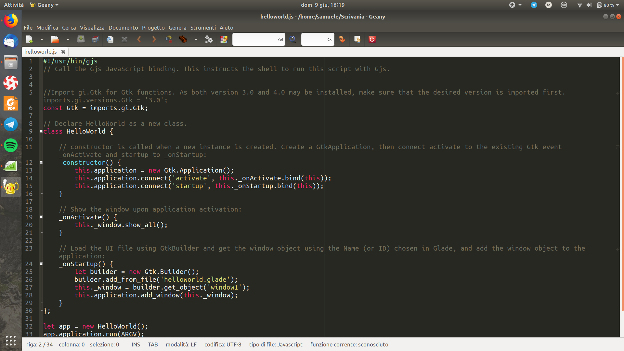This screenshot has width=624, height=351.
Task: Open the color chooser dialog
Action: point(224,39)
